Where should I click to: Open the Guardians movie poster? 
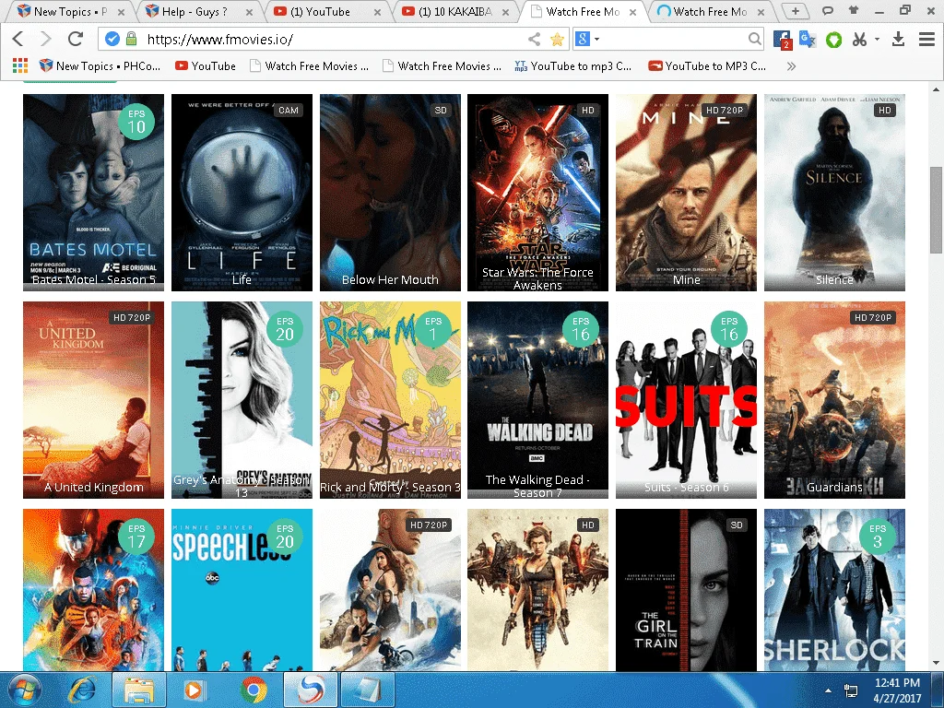pyautogui.click(x=834, y=400)
